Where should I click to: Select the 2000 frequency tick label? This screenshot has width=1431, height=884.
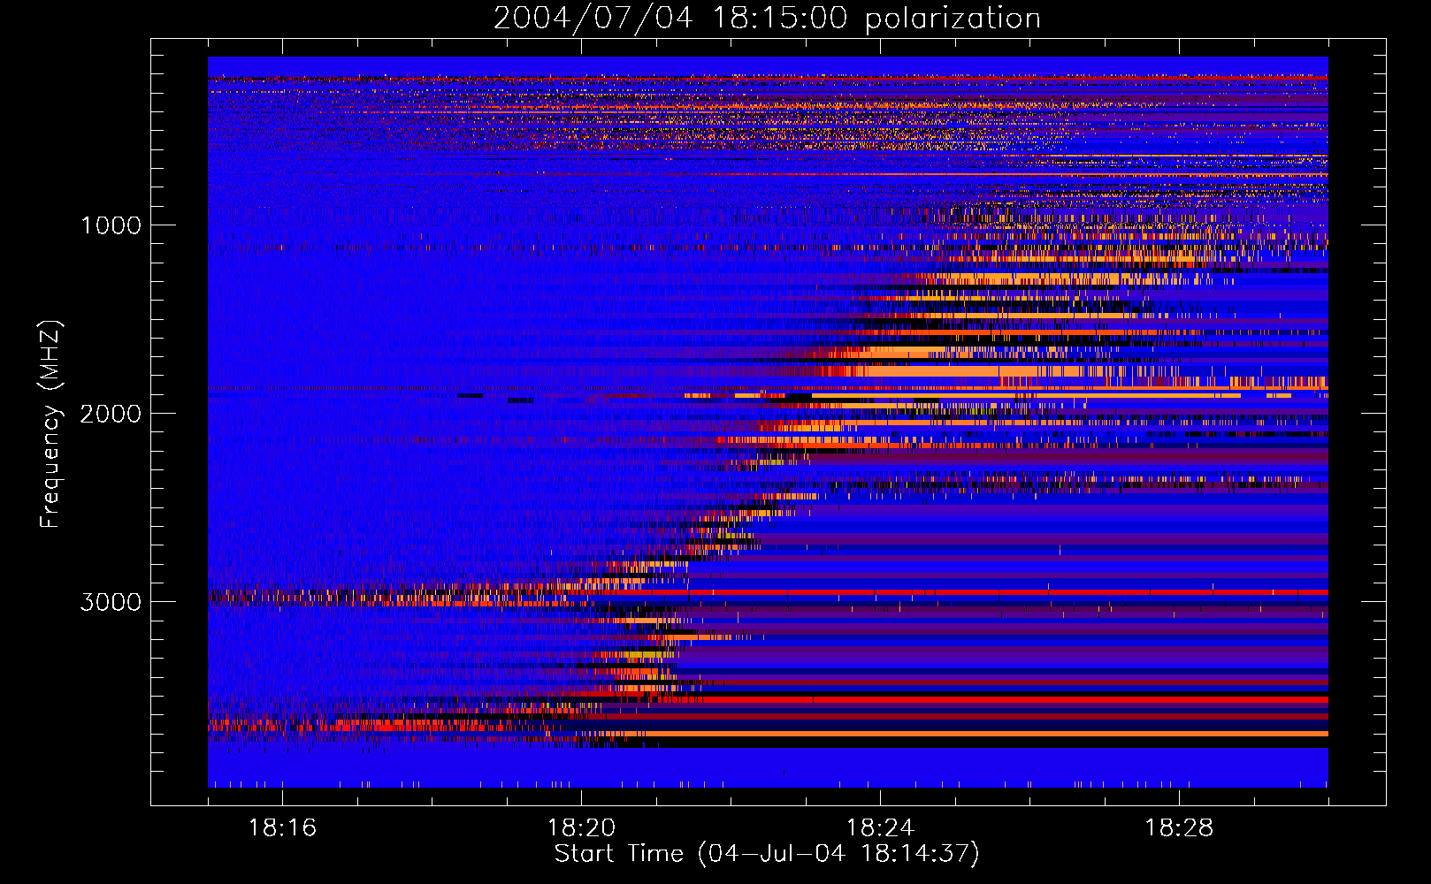coord(111,414)
